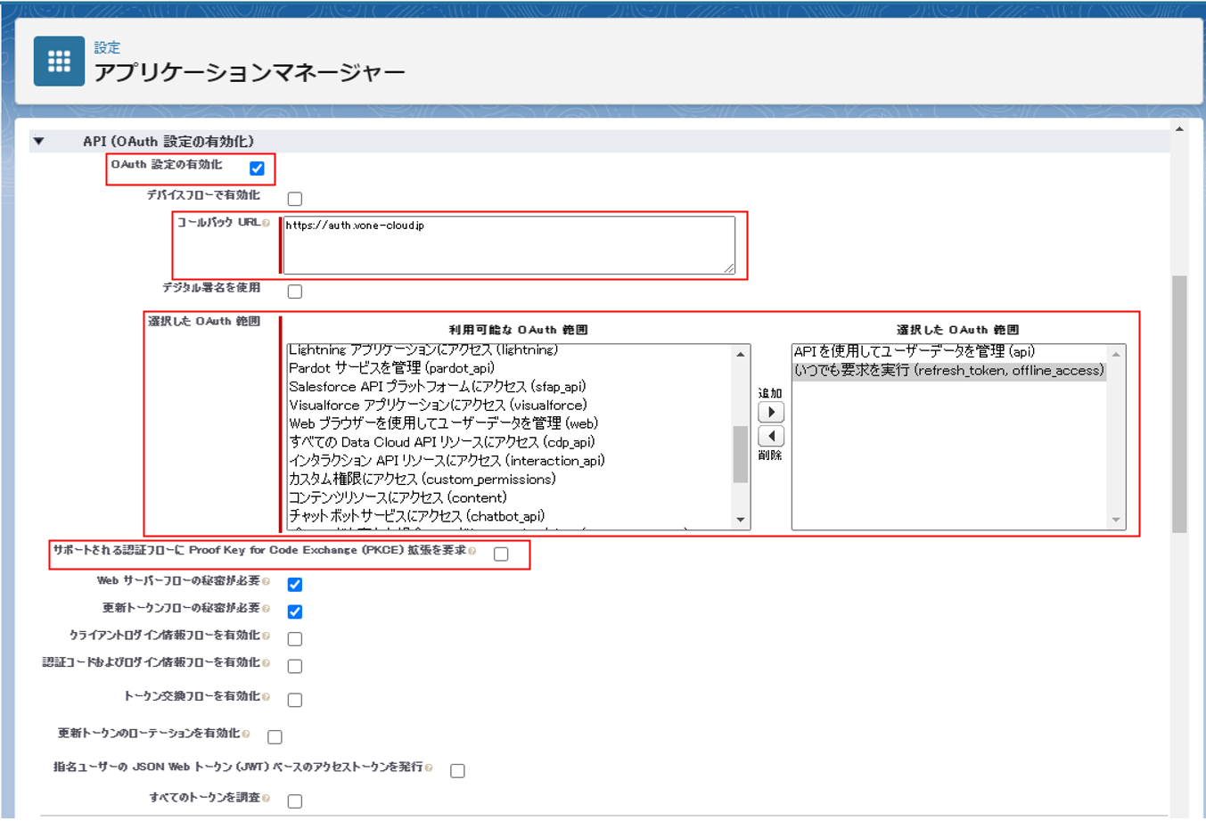
Task: Enable the デバイスフローで有効化 checkbox
Action: [x=295, y=199]
